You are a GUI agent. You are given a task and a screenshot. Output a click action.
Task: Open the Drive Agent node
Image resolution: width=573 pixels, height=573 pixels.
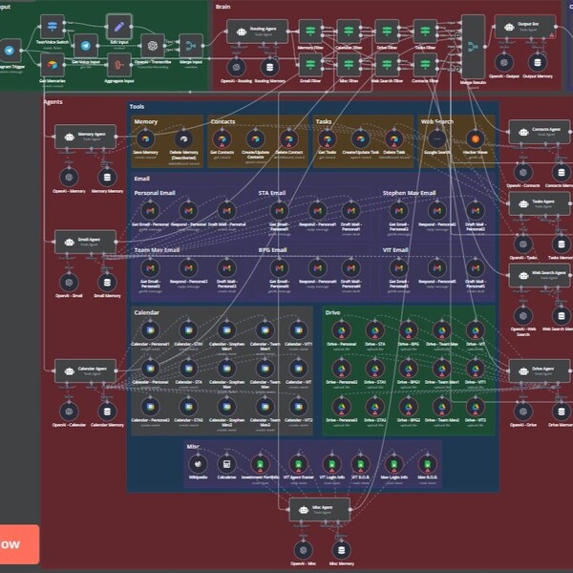(540, 371)
